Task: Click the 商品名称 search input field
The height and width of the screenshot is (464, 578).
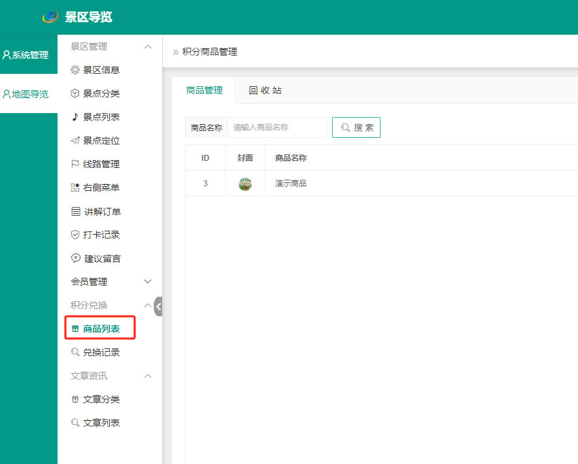Action: click(x=277, y=127)
